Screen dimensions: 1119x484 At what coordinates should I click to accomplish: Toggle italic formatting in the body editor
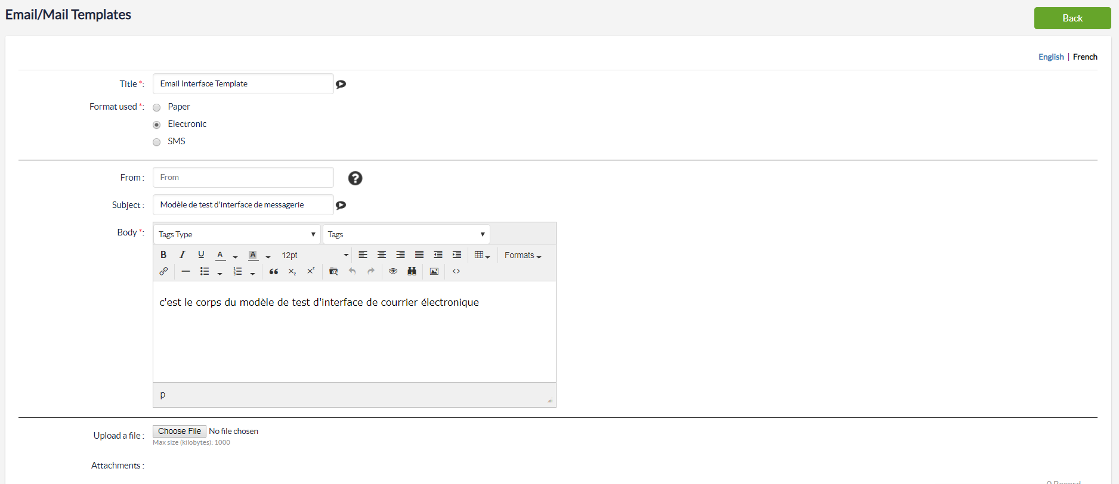(x=183, y=255)
